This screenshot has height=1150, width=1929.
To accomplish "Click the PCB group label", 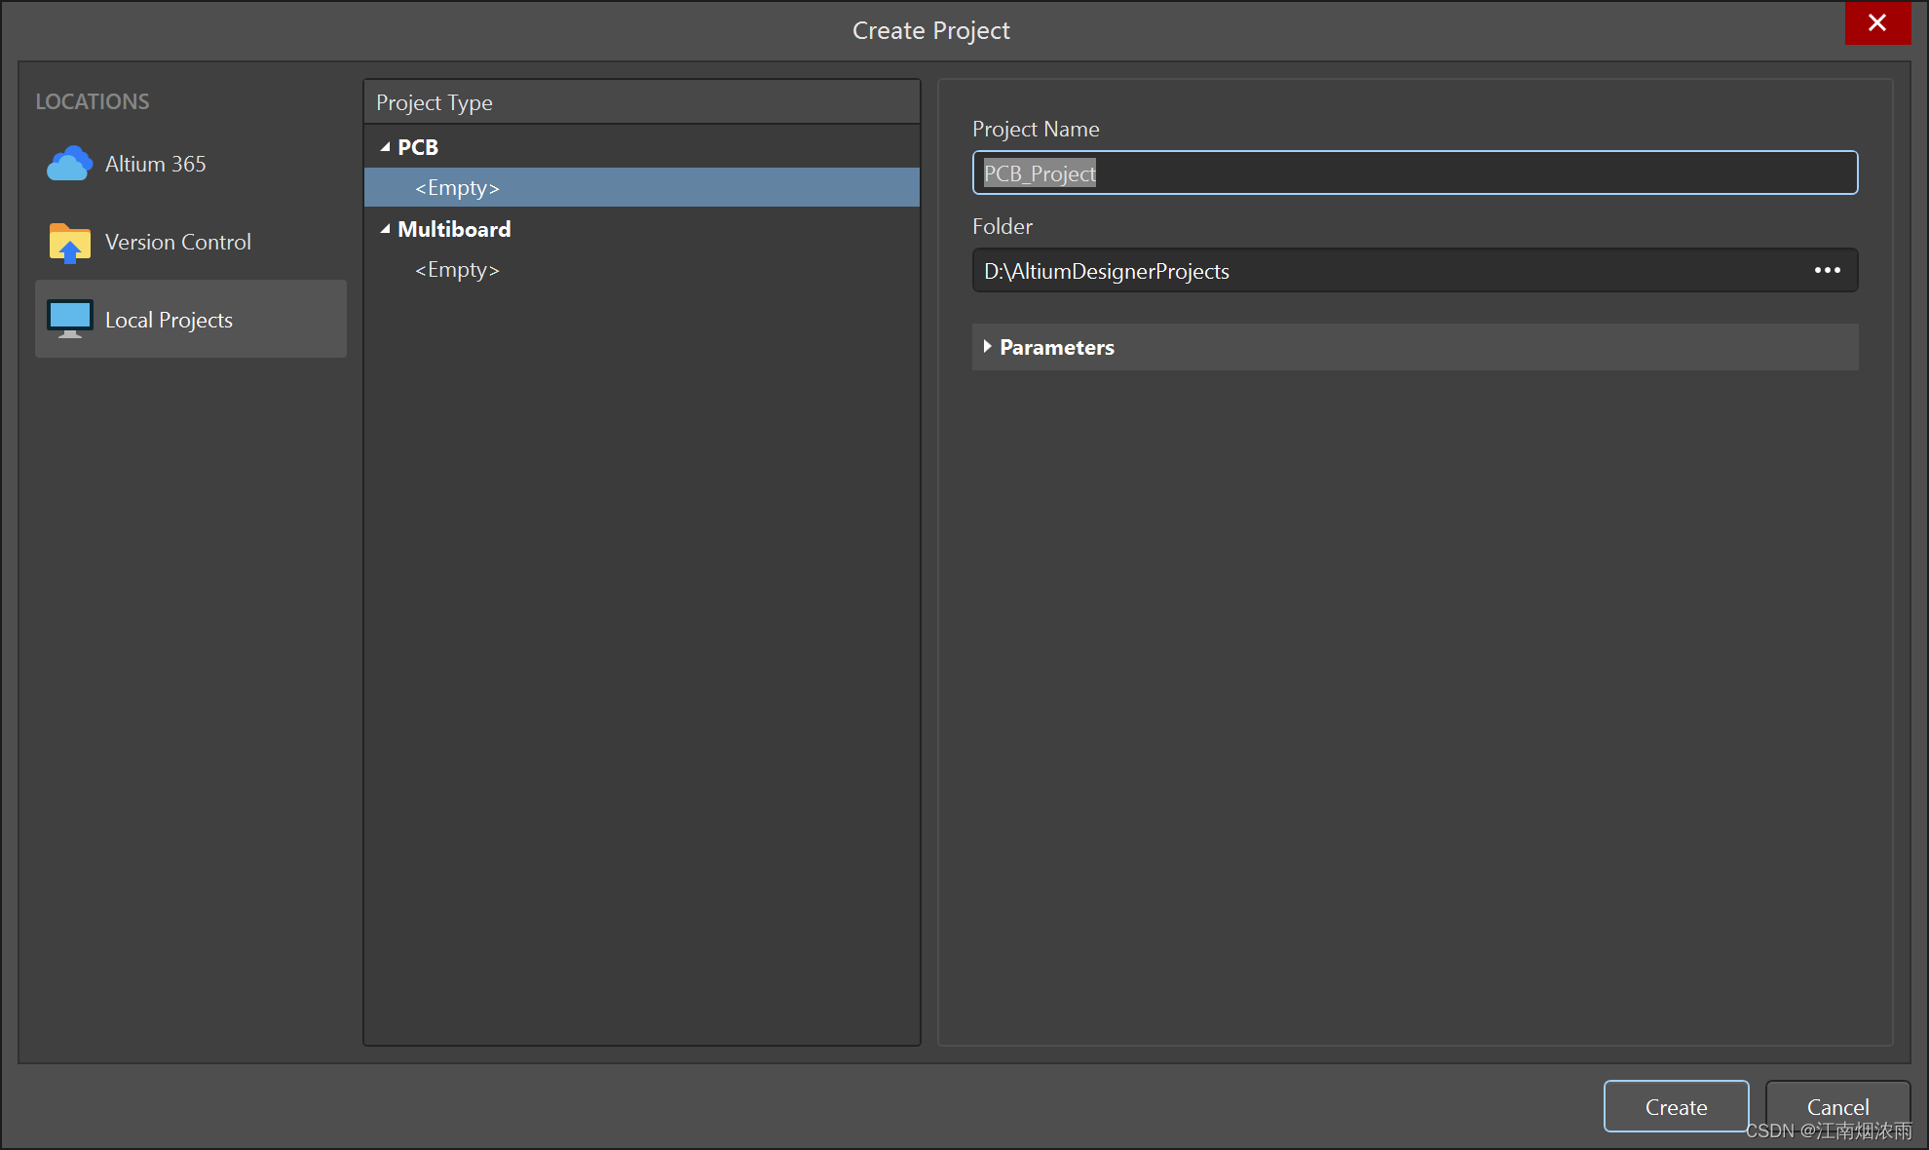I will [x=418, y=147].
